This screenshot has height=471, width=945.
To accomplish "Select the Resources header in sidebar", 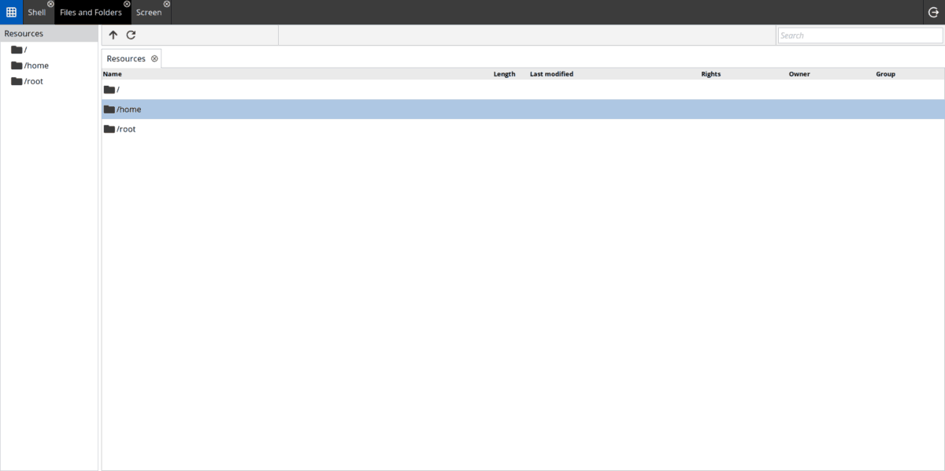I will 49,34.
